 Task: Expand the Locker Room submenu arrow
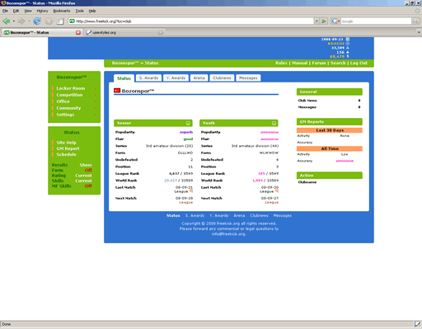[96, 88]
